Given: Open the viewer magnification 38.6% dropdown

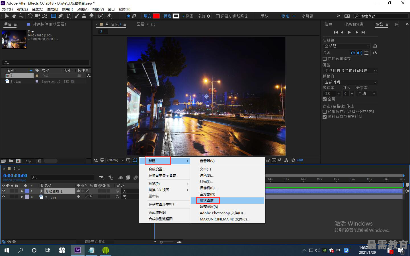Looking at the screenshot, I should 115,160.
